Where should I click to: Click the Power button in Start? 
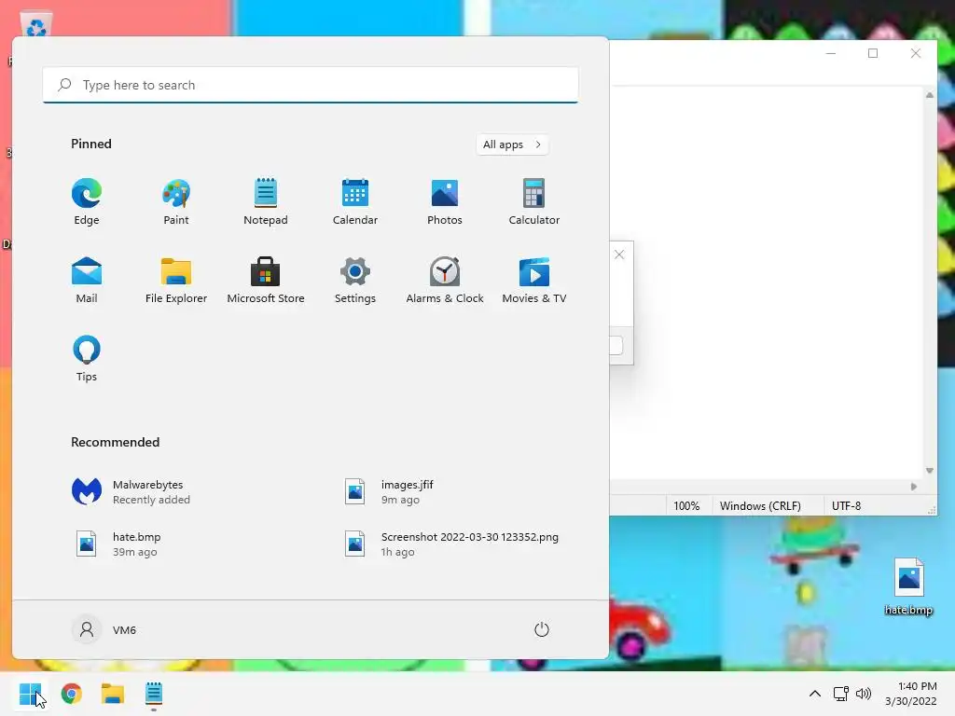tap(542, 629)
